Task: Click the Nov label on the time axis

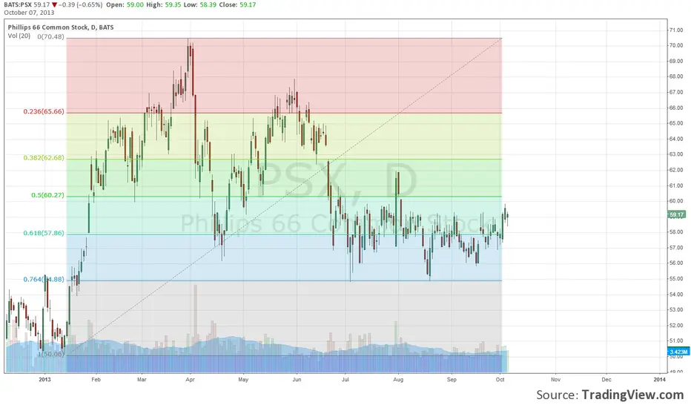Action: tap(555, 379)
